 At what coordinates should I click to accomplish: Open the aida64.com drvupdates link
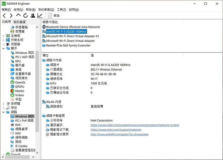click(120, 134)
